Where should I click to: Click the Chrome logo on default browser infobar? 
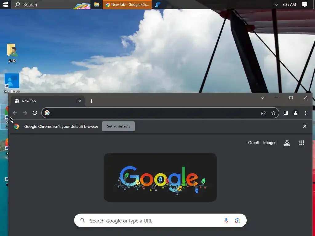17,126
